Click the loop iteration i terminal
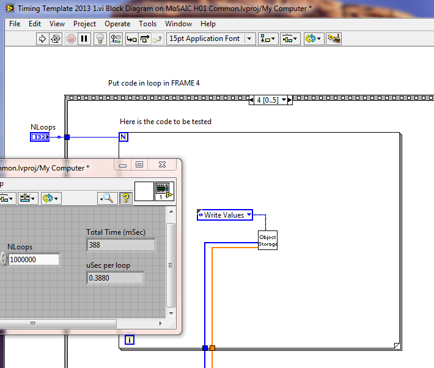This screenshot has width=434, height=368. coord(129,340)
